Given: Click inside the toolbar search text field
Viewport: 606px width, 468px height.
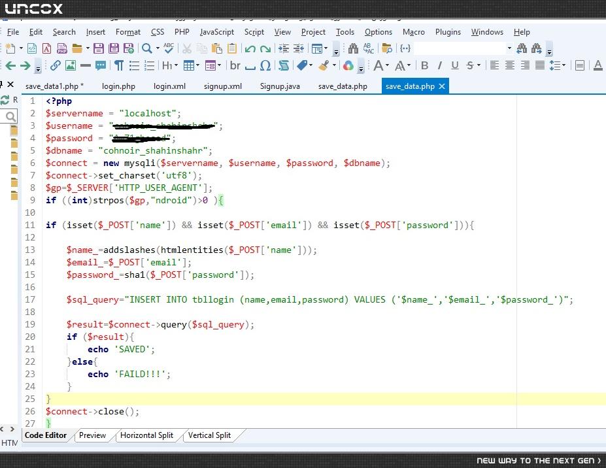Looking at the screenshot, I should 460,48.
